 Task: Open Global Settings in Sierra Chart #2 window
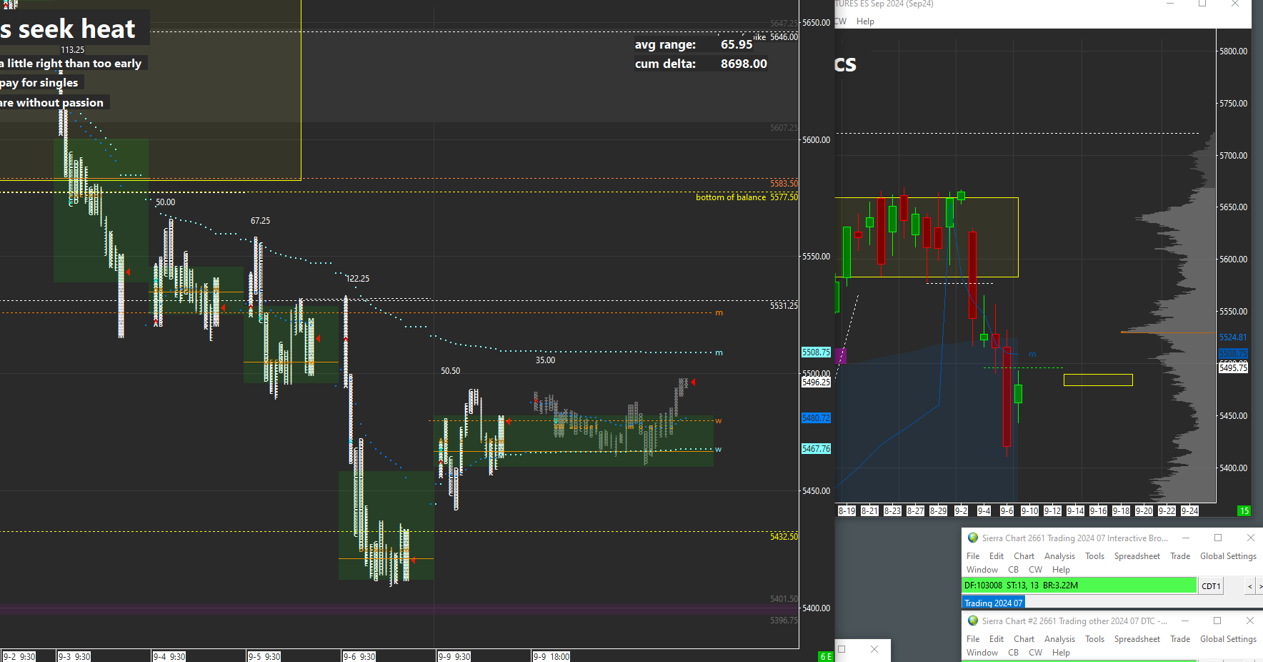(1228, 639)
